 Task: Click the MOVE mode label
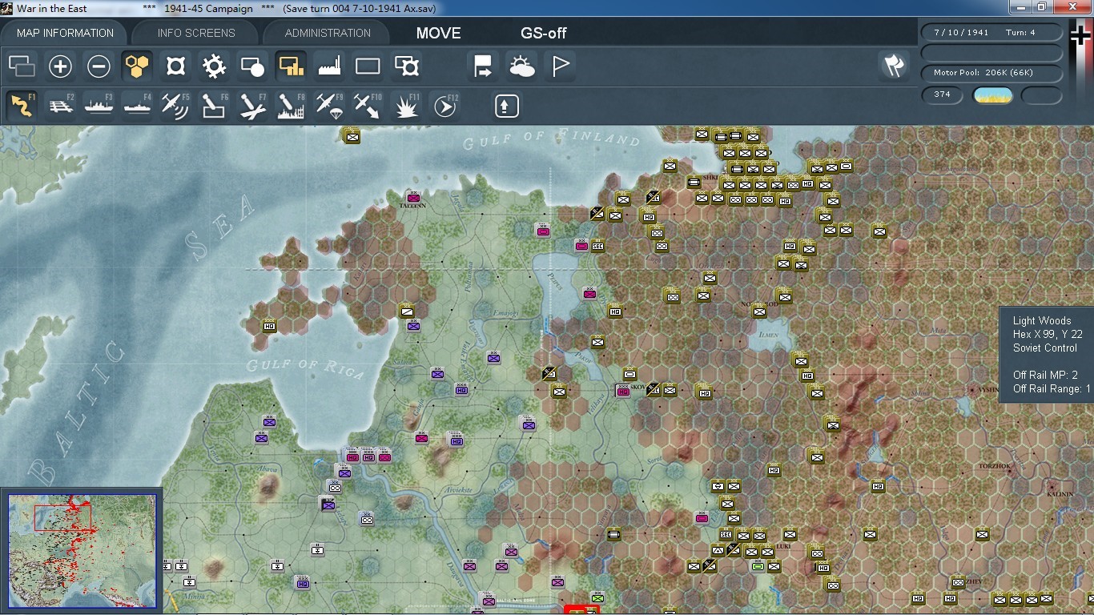[439, 33]
